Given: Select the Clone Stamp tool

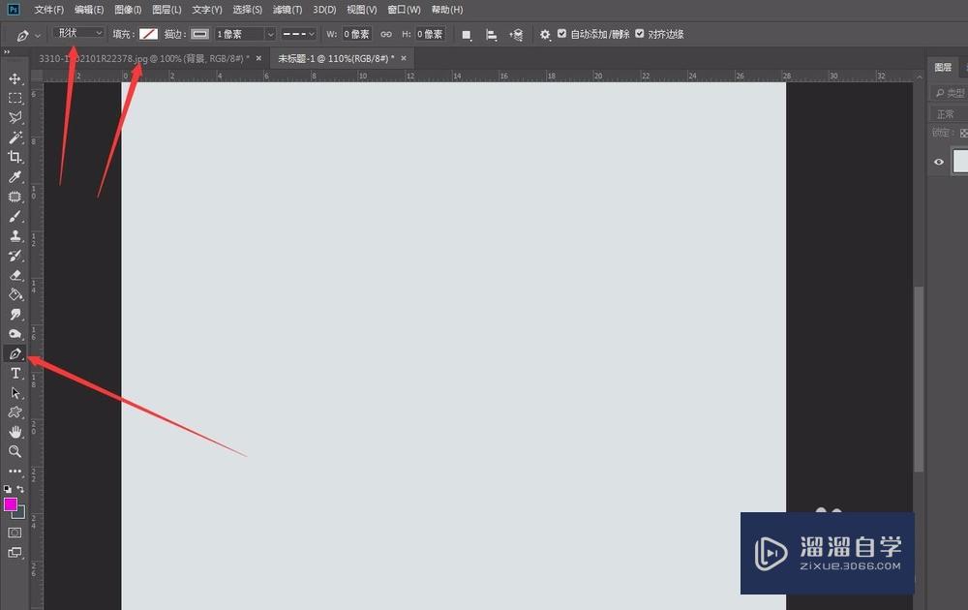Looking at the screenshot, I should (x=15, y=236).
